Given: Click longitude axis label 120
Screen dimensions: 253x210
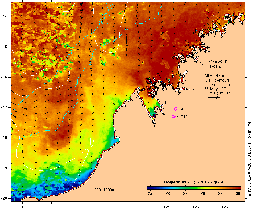Looking at the screenshot, I should pyautogui.click(x=51, y=207).
